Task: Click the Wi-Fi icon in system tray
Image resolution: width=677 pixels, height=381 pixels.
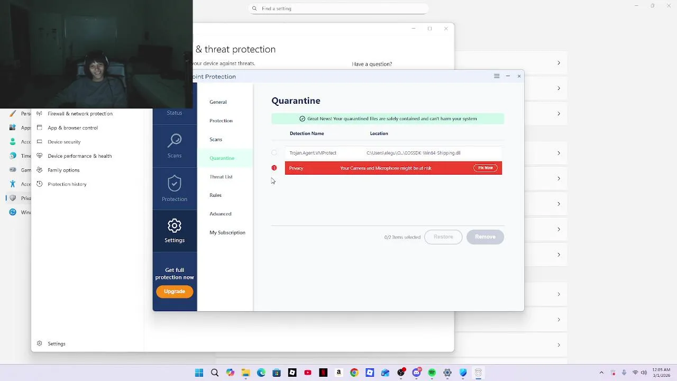Action: coord(635,373)
